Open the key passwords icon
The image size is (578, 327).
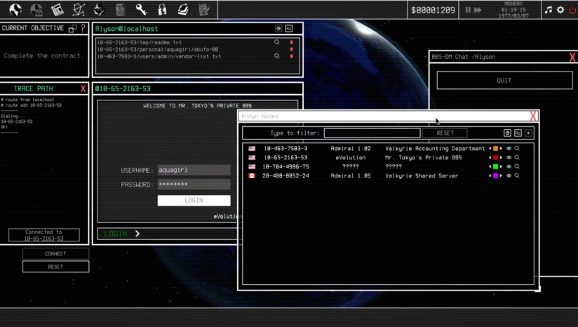[x=141, y=10]
